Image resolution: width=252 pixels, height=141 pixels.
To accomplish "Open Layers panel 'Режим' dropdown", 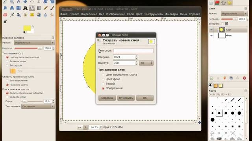I will 234,14.
